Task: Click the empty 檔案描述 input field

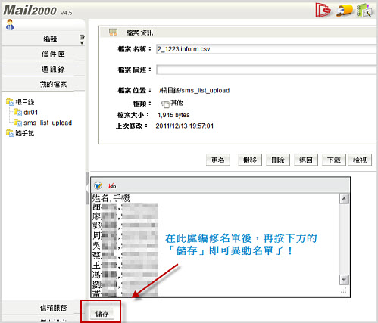Action: pos(267,70)
